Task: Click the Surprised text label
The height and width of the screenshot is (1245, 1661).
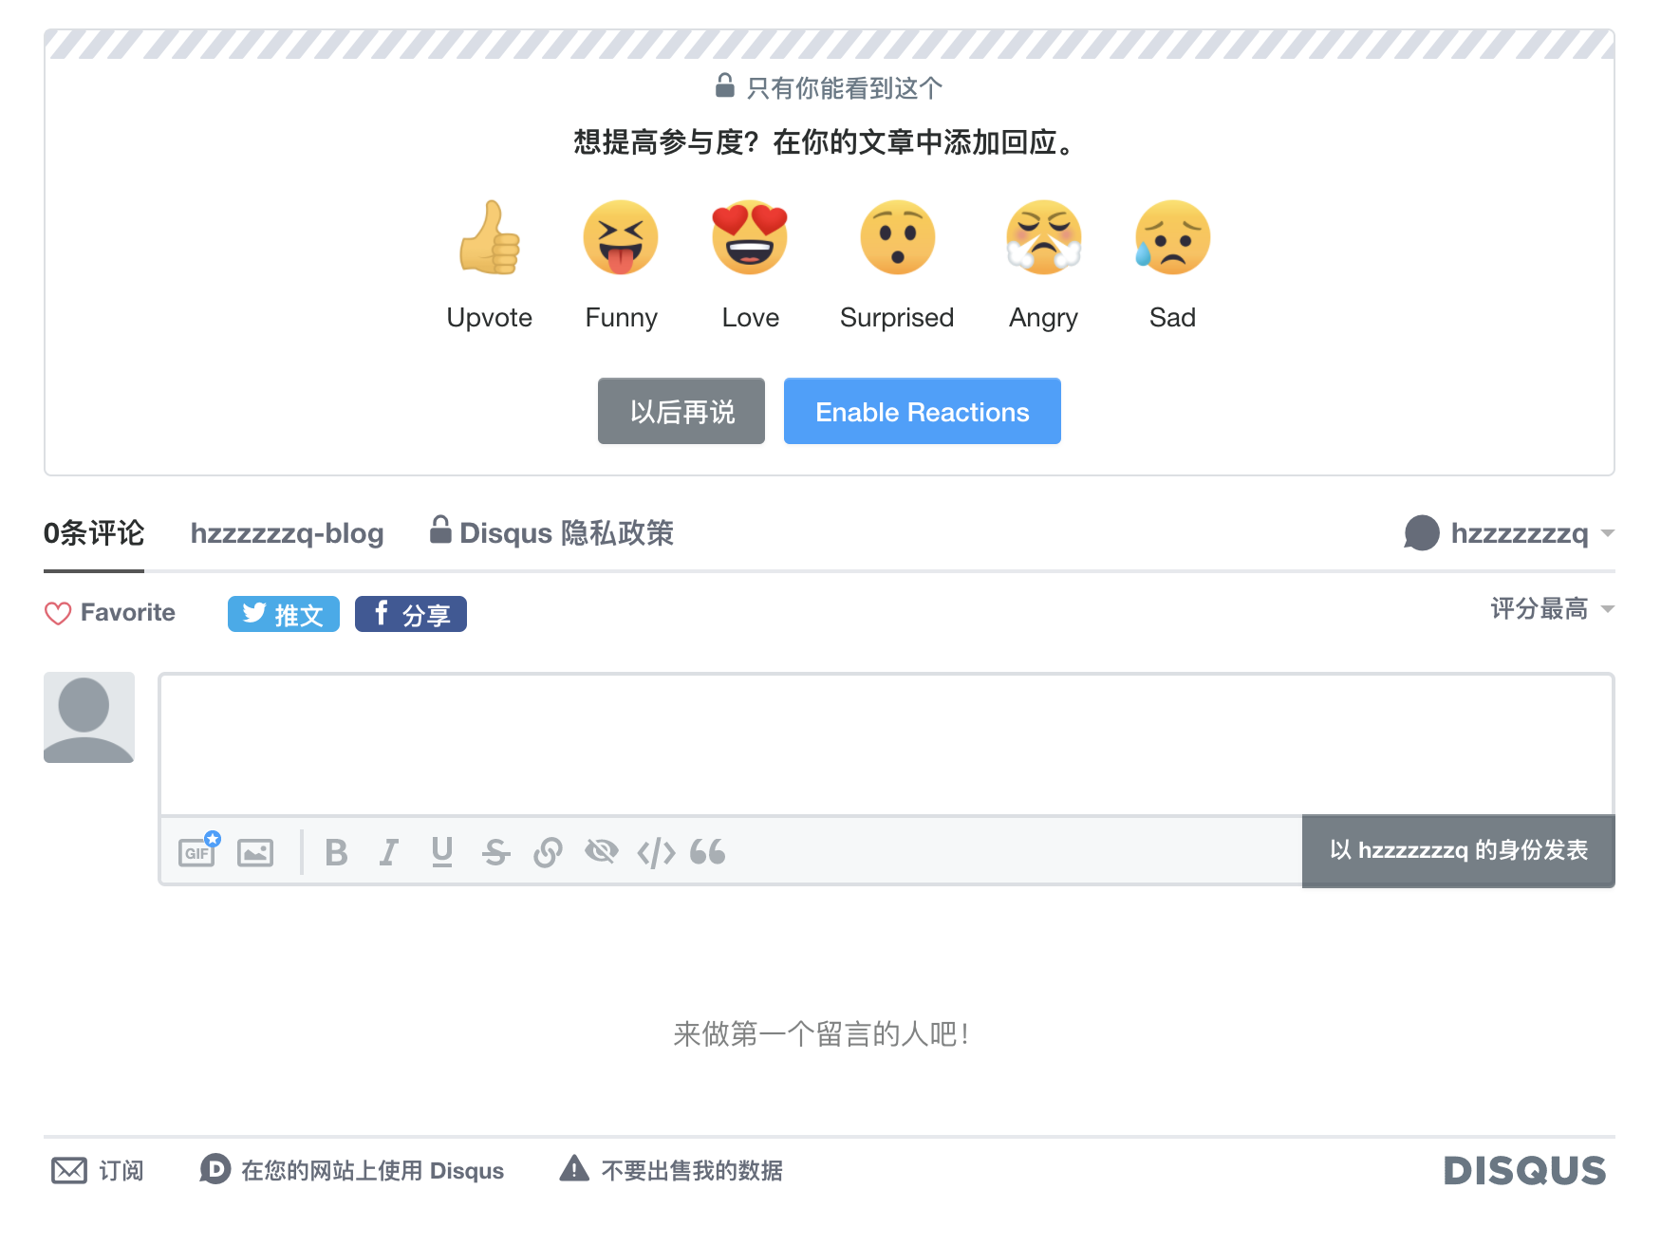Action: [x=897, y=317]
